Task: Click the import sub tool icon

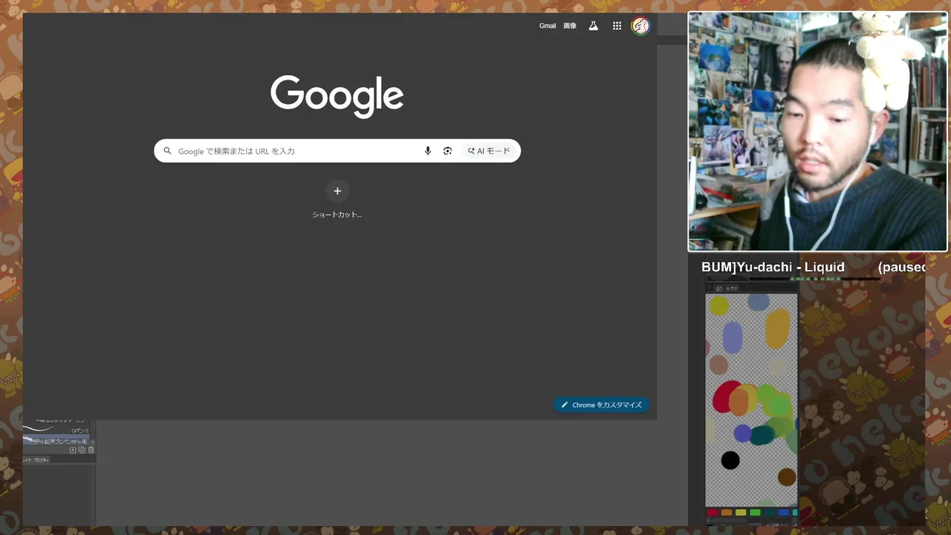Action: point(73,450)
